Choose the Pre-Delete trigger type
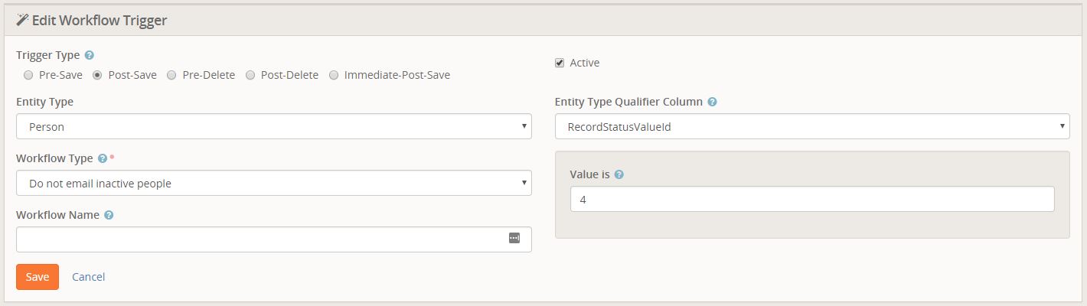The image size is (1087, 306). coord(171,75)
